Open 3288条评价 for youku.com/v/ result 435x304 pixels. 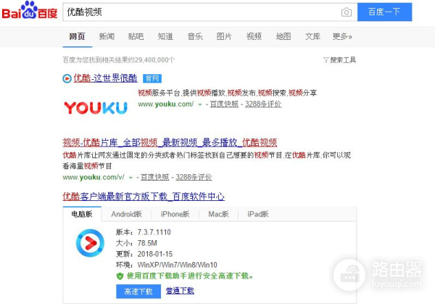point(194,177)
